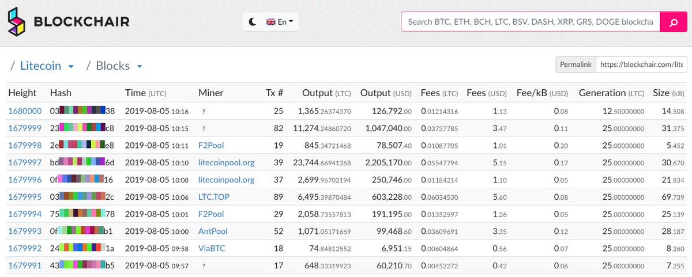Sort by Generation (LTC) column header
Viewport: 692px width, 277px height.
pyautogui.click(x=611, y=93)
